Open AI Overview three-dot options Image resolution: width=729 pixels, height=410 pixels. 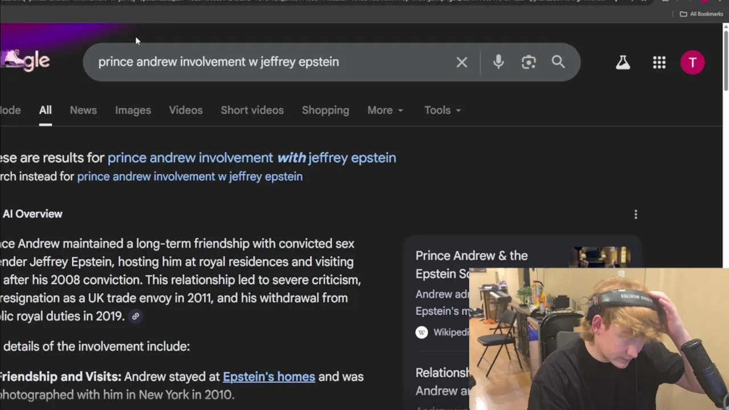pos(636,214)
